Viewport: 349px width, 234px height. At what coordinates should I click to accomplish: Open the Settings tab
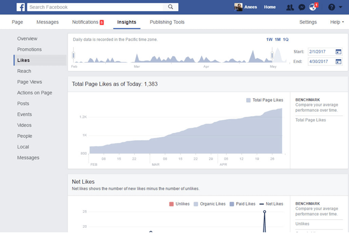(308, 22)
